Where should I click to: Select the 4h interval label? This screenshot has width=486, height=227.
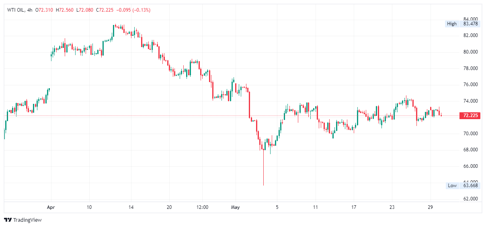pos(29,10)
